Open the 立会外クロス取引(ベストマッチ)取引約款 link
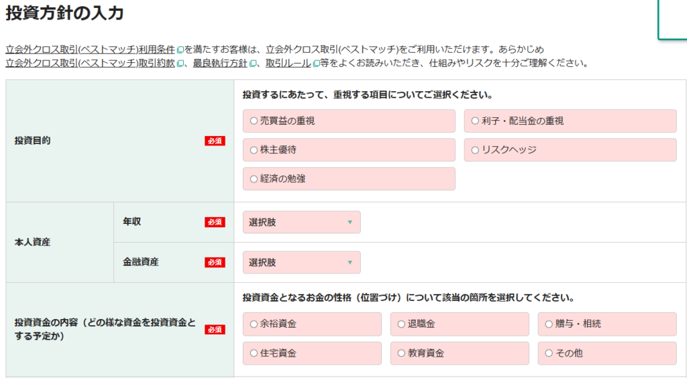Viewport: 687px width, 378px height. [x=90, y=64]
